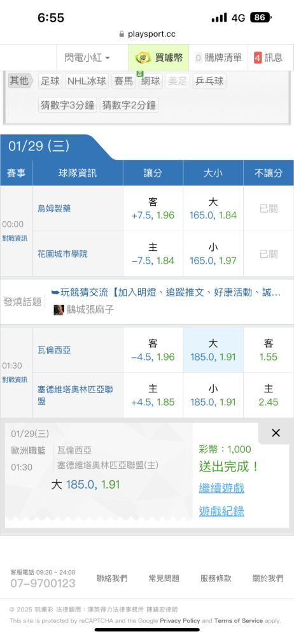294x637 pixels.
Task: Pick 塞德維塔 home moneyline 2.45
Action: tap(269, 396)
